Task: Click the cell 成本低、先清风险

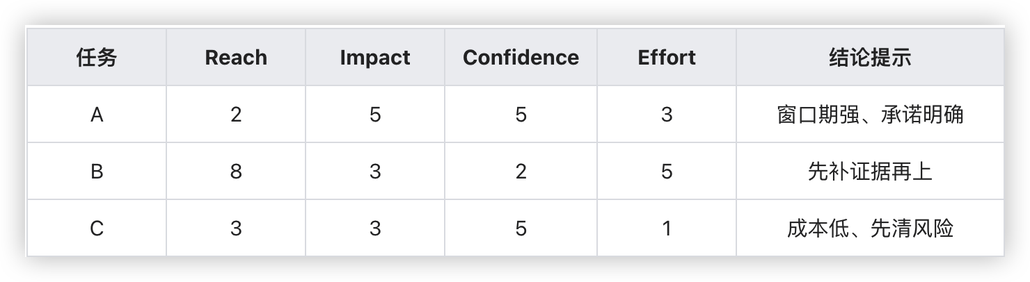Action: point(870,229)
